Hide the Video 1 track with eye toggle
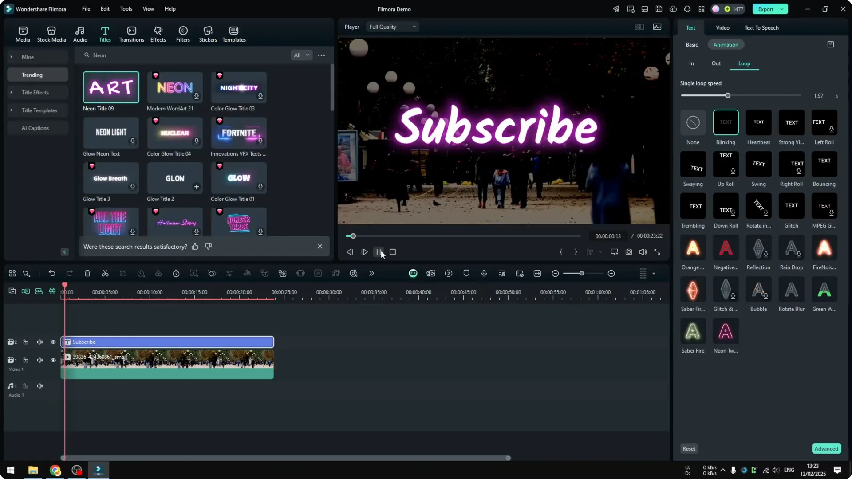 tap(53, 360)
